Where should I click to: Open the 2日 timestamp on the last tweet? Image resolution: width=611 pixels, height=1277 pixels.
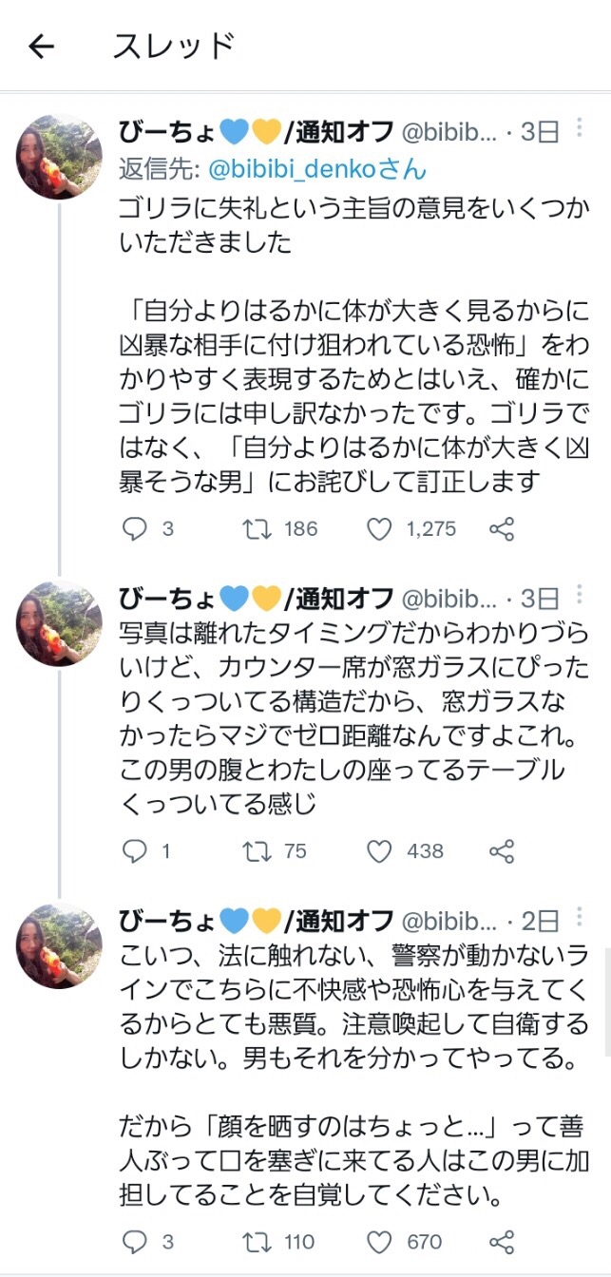click(542, 921)
